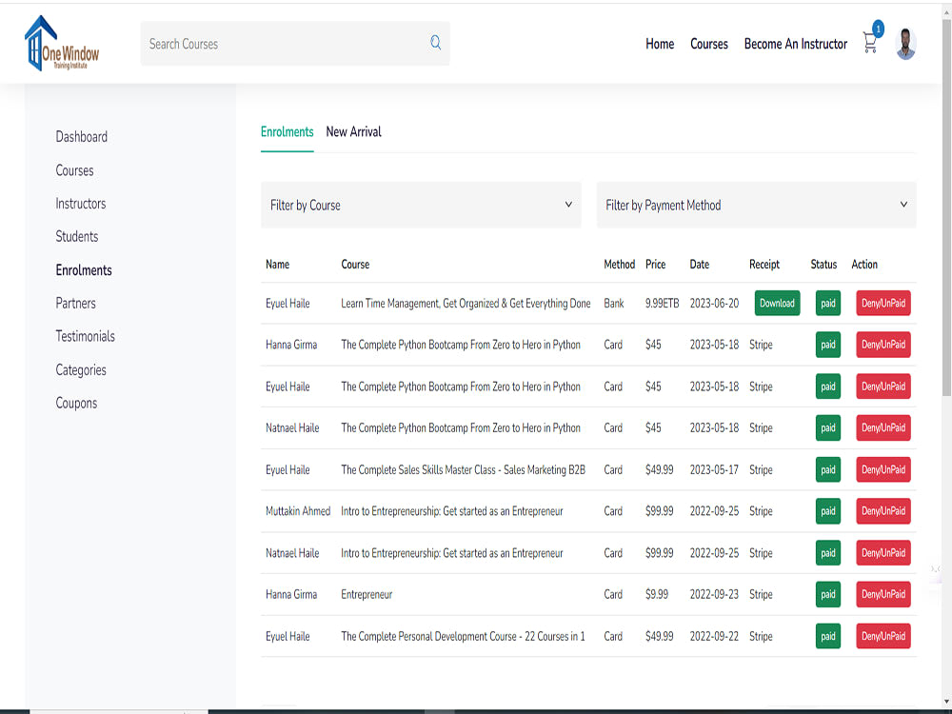Click the paid status badge for Muttakin Ahmed
Viewport: 952px width, 714px height.
coord(827,511)
